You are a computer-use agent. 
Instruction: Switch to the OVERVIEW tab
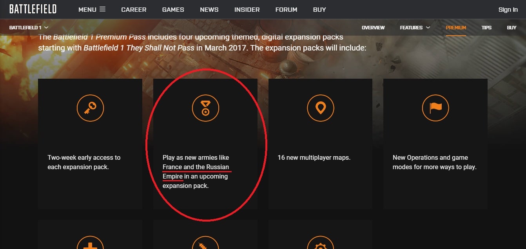[373, 28]
